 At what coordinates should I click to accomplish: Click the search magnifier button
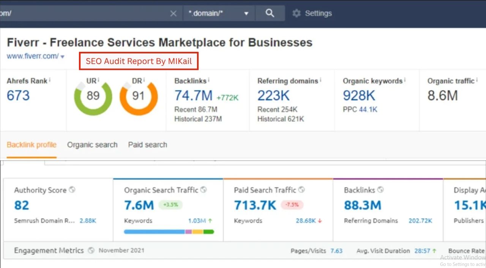point(270,13)
